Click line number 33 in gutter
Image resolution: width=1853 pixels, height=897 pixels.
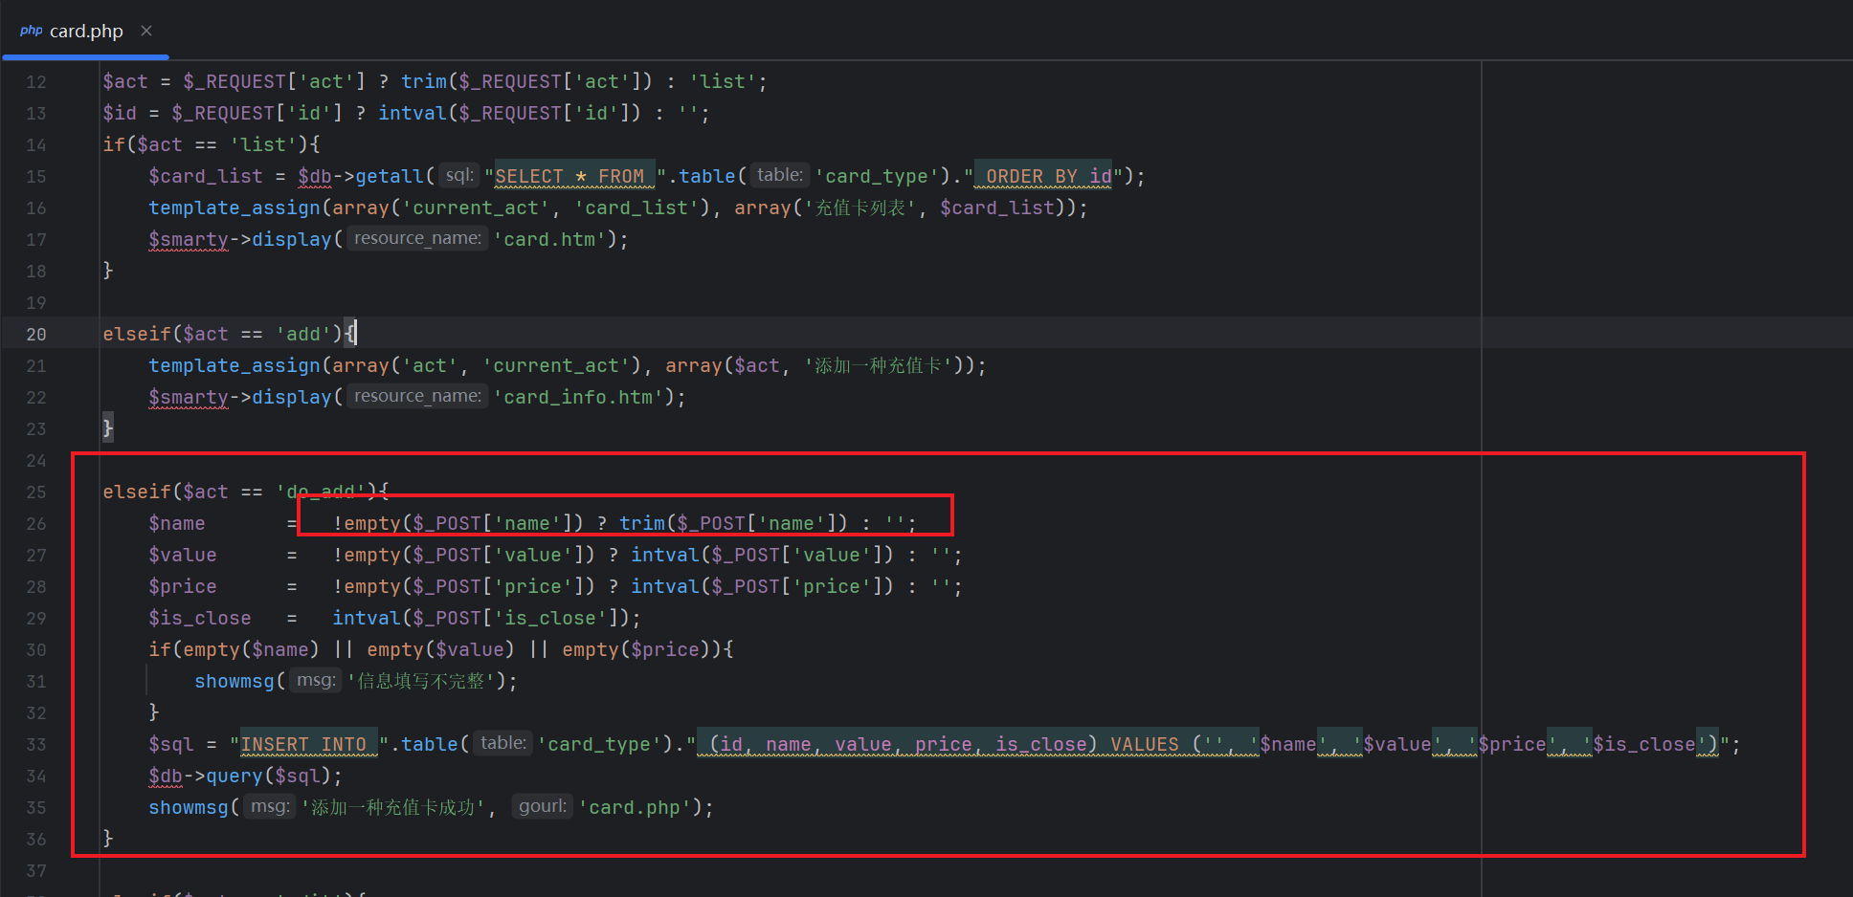pyautogui.click(x=36, y=745)
